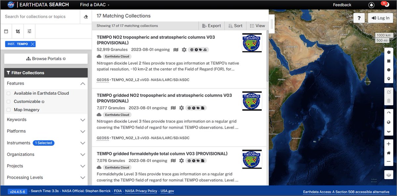Click TEMPO thumbnail of gridded NO2 collection
Image resolution: width=397 pixels, height=196 pixels.
[252, 101]
